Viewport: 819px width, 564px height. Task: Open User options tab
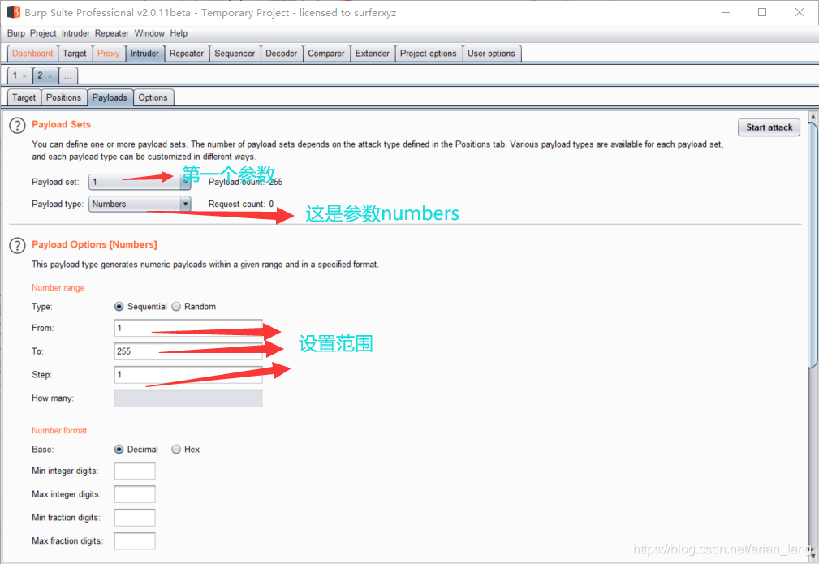(491, 54)
